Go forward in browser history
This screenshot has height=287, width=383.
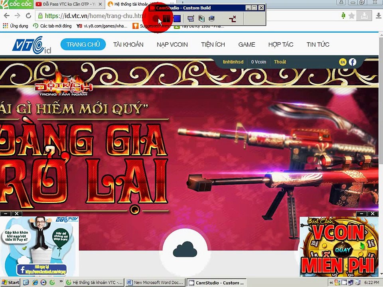[17, 16]
